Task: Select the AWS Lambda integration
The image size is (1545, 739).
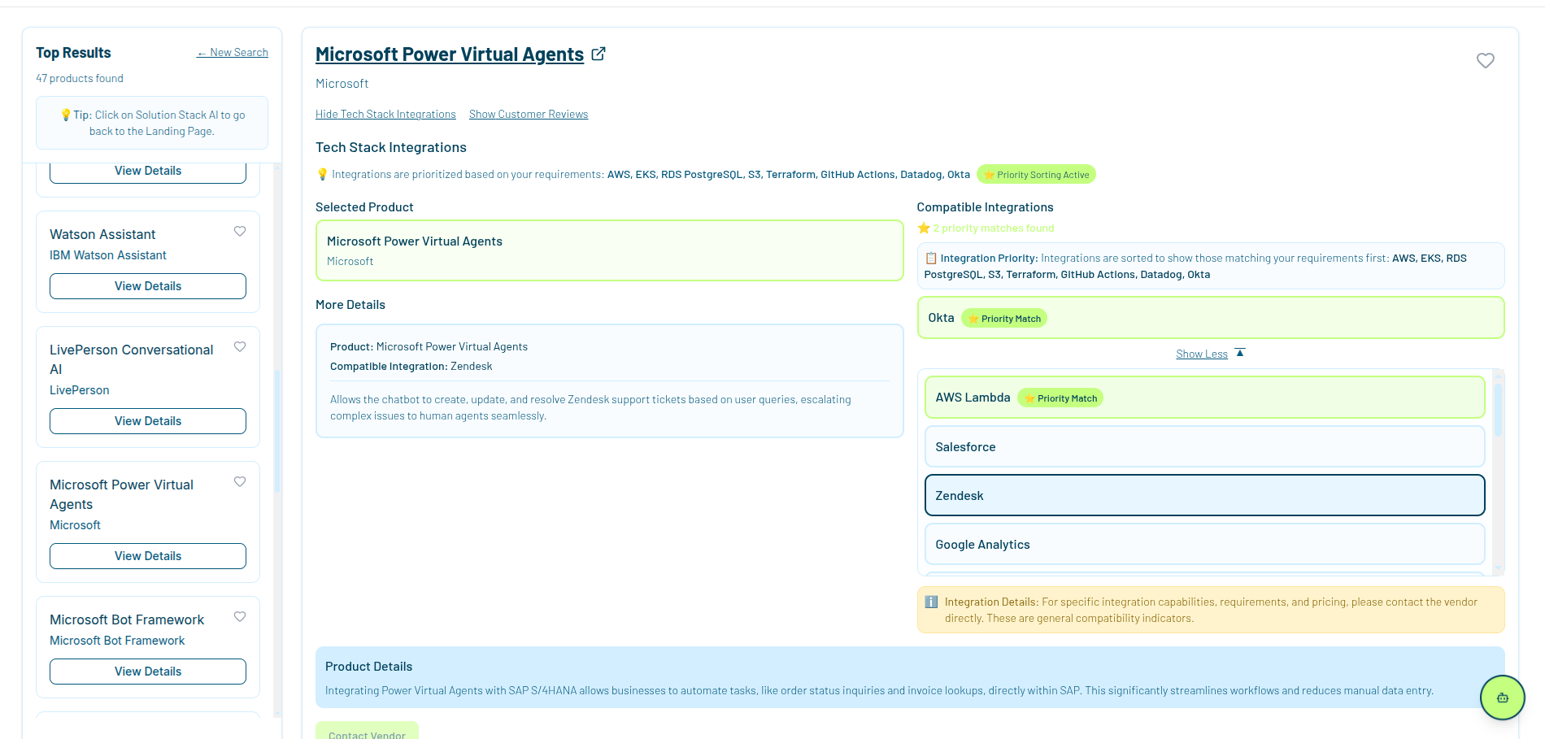Action: [1205, 398]
